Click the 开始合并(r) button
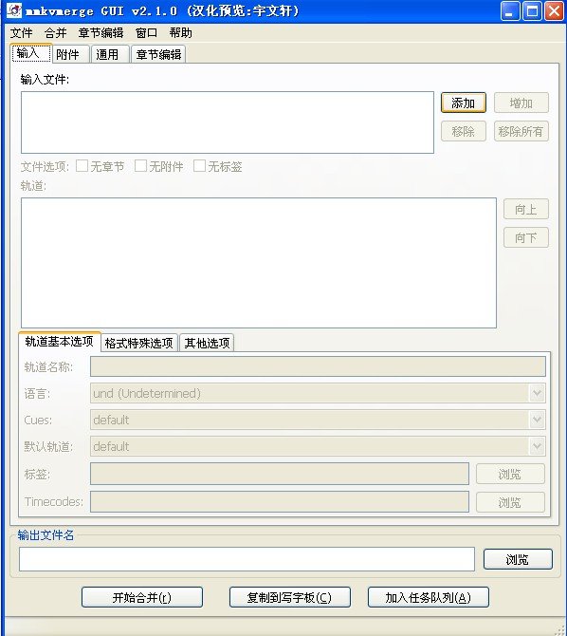The width and height of the screenshot is (567, 636). [x=142, y=597]
